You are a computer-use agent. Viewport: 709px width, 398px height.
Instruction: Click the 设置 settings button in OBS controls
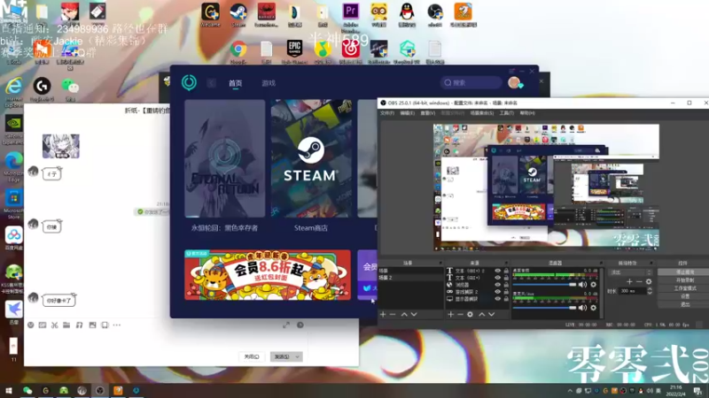(x=684, y=296)
